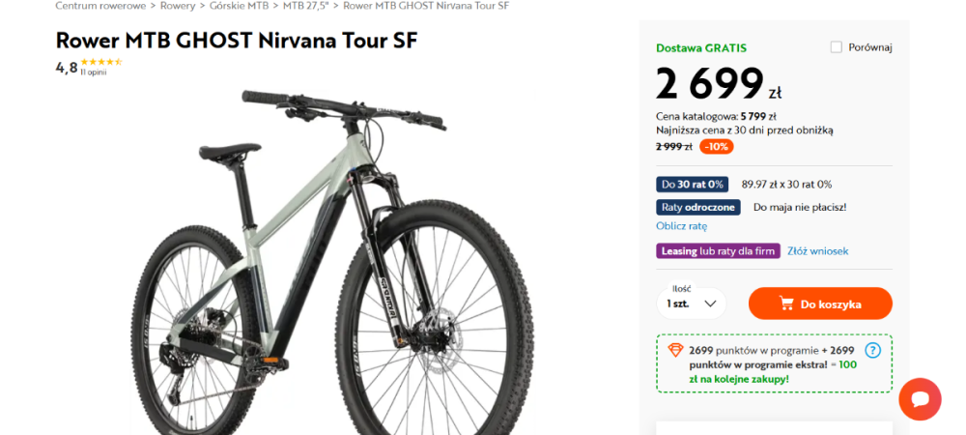
Task: Click the "Raty odroczone" badge
Action: [698, 207]
